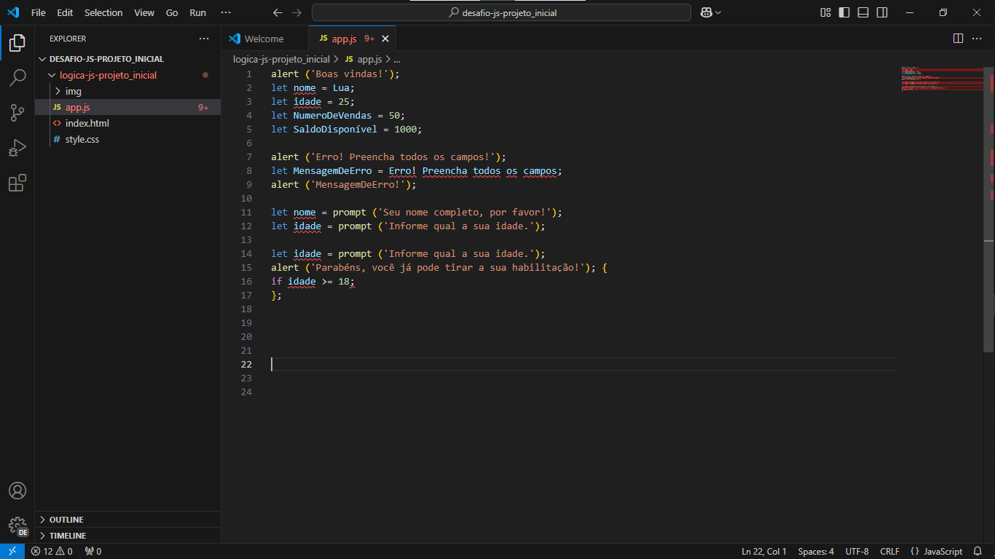Open the Run and Debug view
The height and width of the screenshot is (559, 995).
tap(17, 148)
